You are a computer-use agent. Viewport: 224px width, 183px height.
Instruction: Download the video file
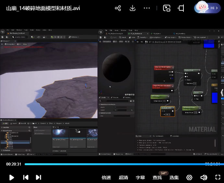coord(132,8)
